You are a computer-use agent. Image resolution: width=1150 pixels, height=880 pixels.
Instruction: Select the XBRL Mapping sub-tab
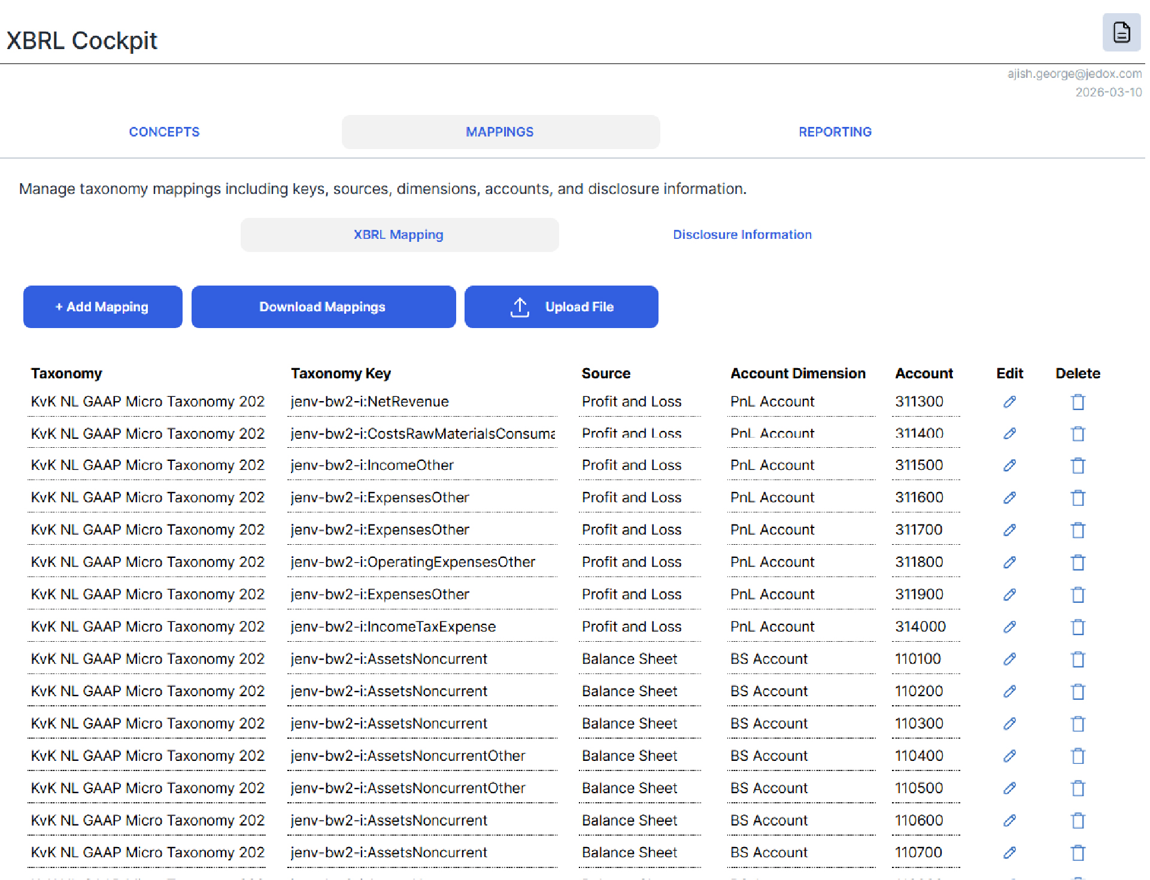coord(399,235)
